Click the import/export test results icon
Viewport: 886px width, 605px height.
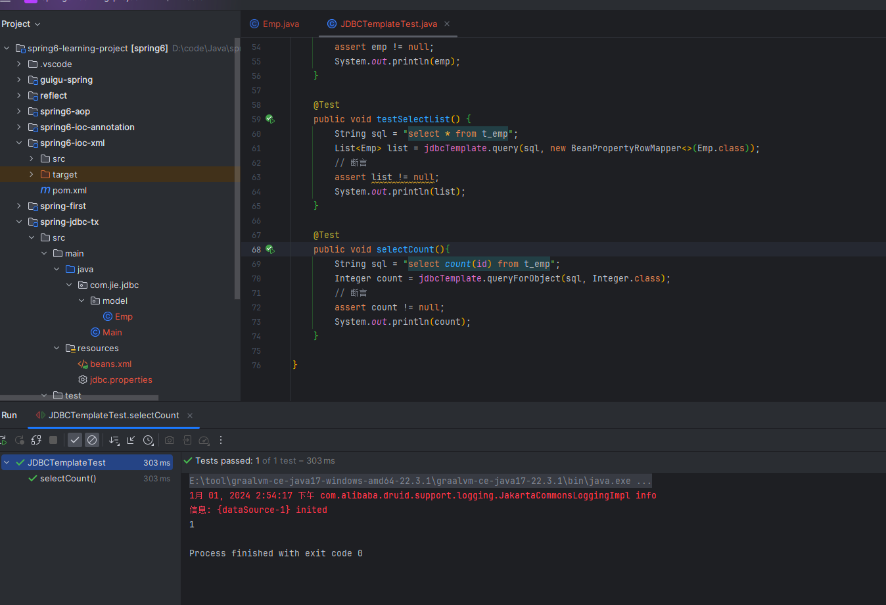[x=187, y=440]
